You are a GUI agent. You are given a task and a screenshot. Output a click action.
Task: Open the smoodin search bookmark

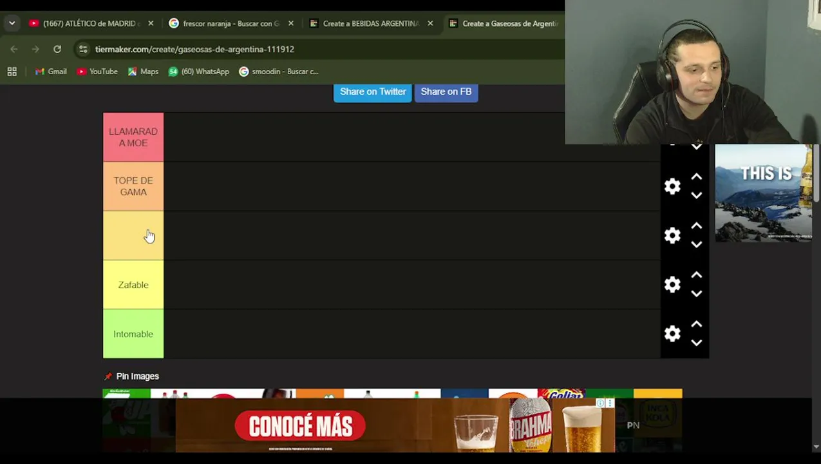click(278, 72)
